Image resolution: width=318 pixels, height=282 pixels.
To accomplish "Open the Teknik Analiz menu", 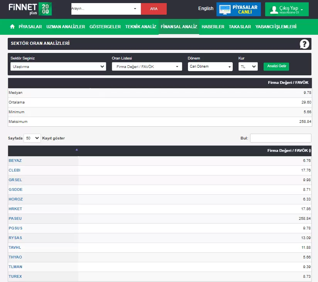I will point(140,27).
